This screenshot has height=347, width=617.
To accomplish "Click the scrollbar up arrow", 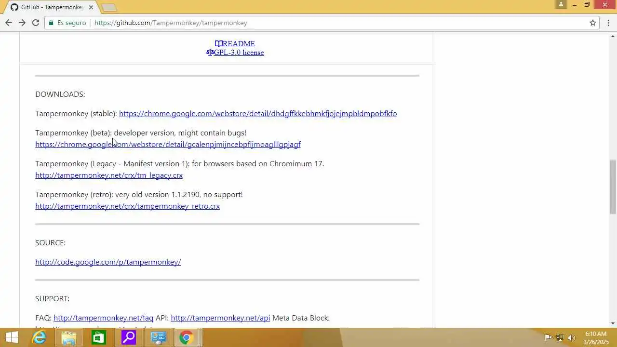I will click(613, 36).
